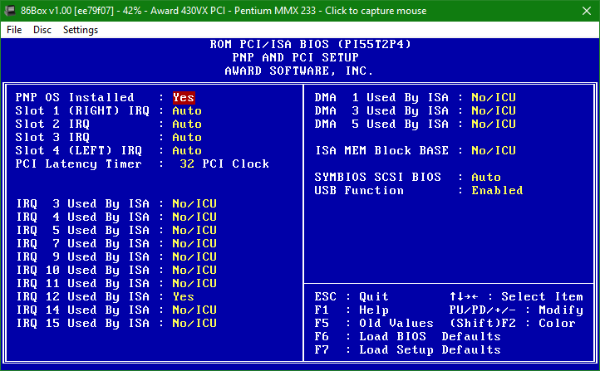Click the Slot 3 IRQ Auto value
Image resolution: width=600 pixels, height=371 pixels.
click(x=187, y=137)
